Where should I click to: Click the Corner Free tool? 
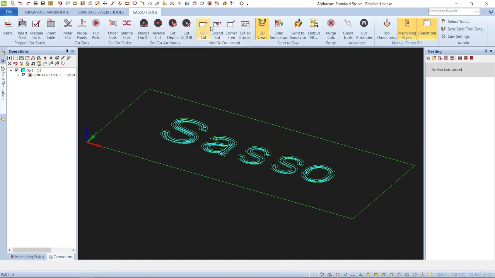tap(231, 29)
